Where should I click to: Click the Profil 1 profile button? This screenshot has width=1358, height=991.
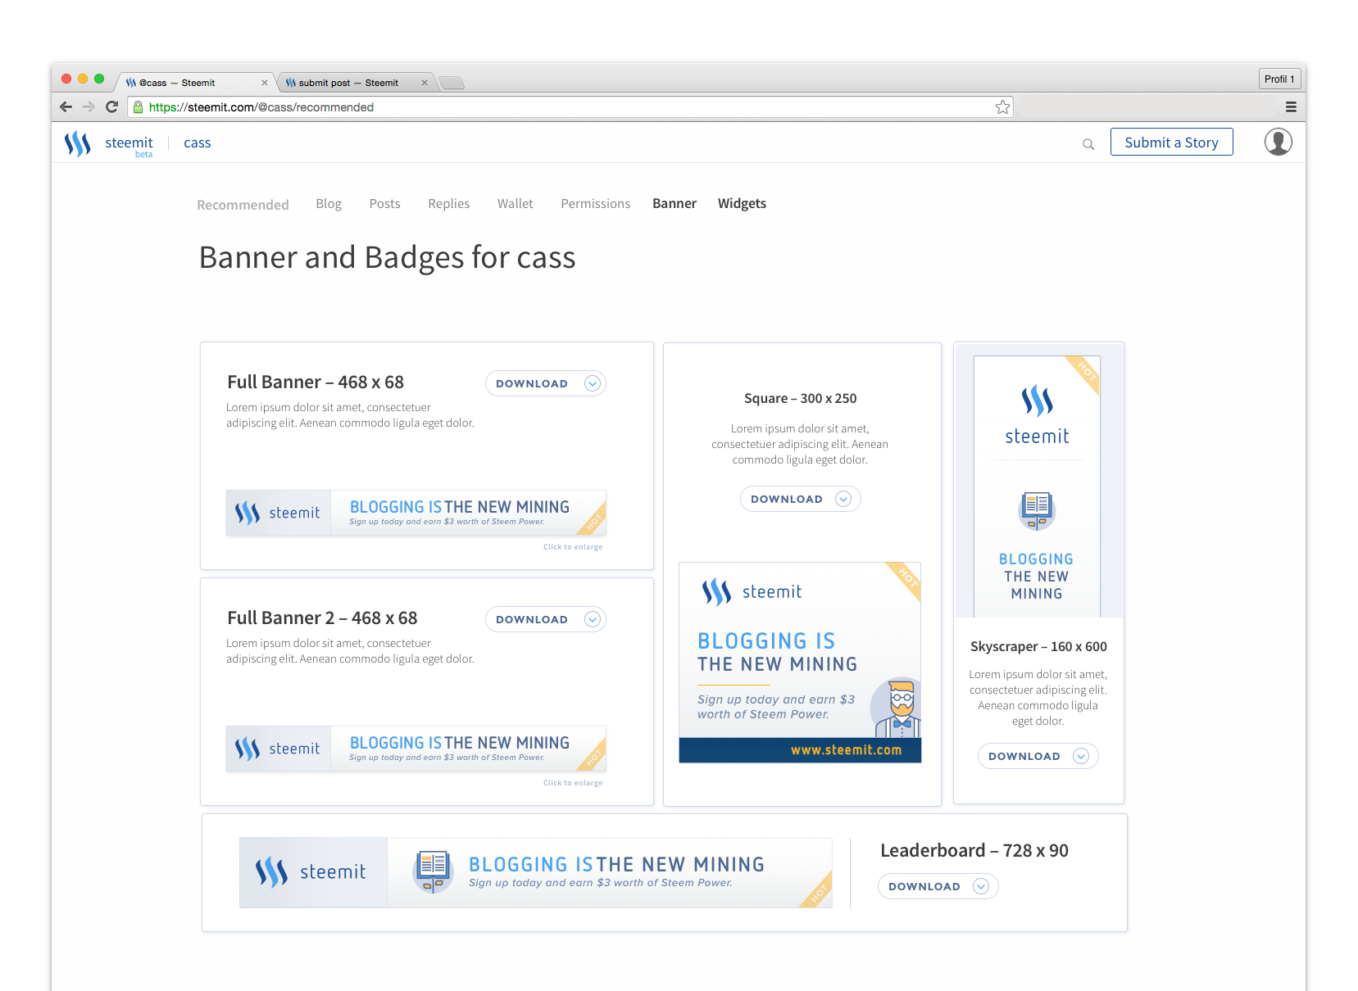point(1279,79)
